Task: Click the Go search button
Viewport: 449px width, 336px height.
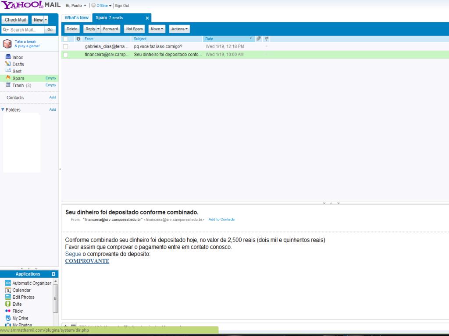Action: (x=50, y=30)
